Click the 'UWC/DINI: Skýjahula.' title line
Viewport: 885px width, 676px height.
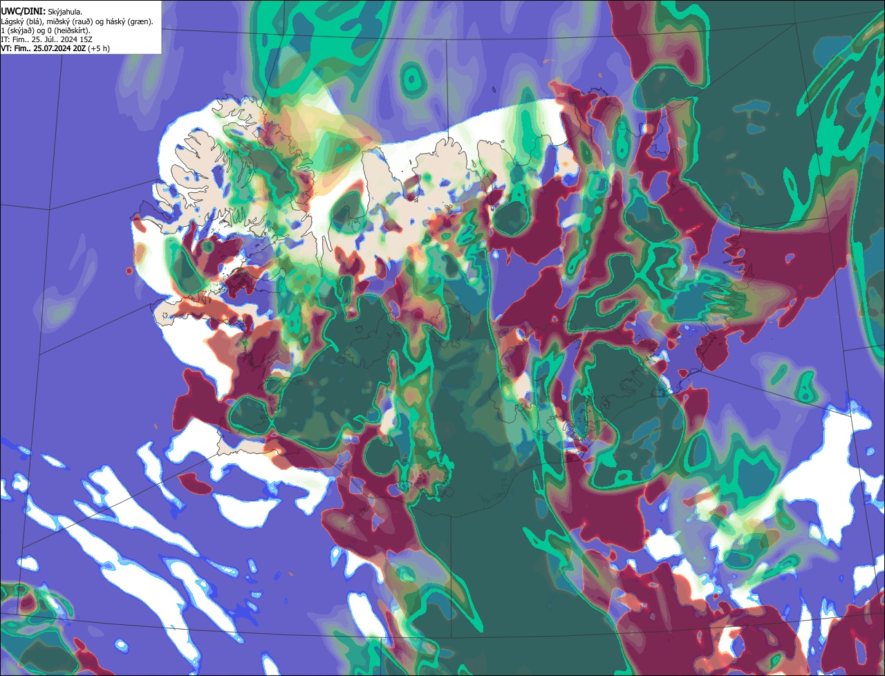42,12
